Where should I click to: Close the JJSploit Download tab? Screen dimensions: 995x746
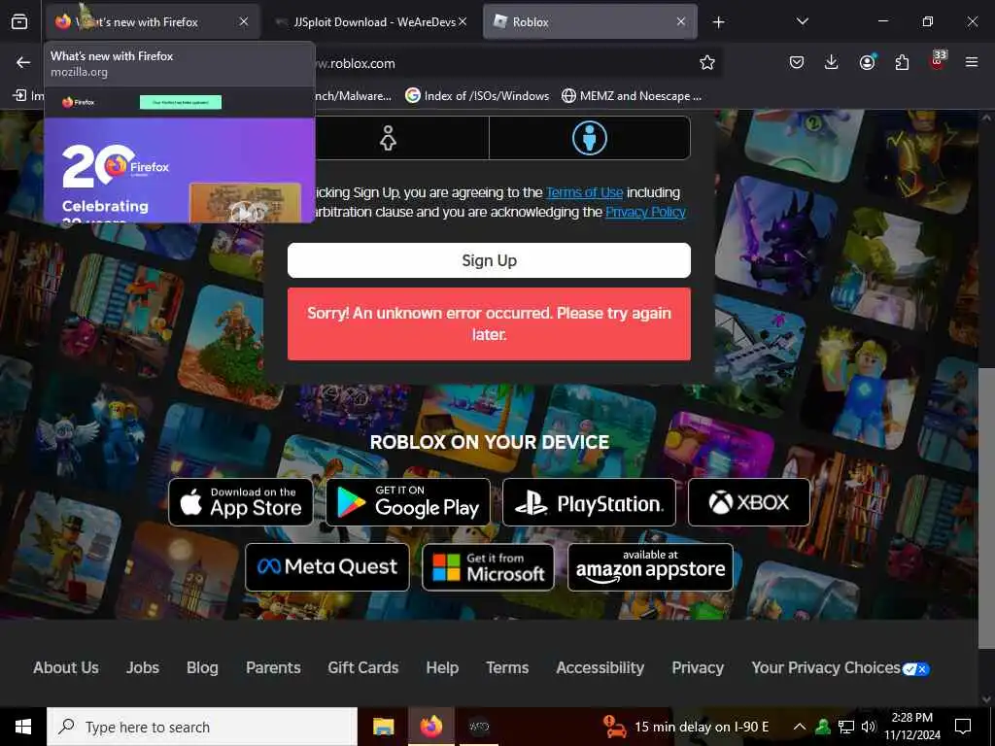click(463, 21)
